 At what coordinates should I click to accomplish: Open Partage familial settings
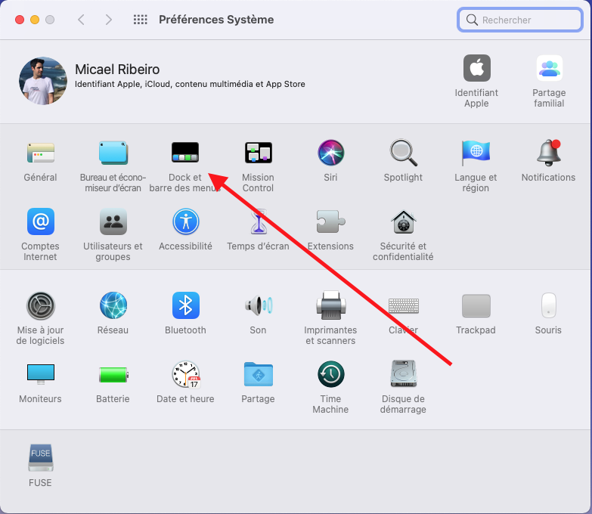tap(550, 68)
